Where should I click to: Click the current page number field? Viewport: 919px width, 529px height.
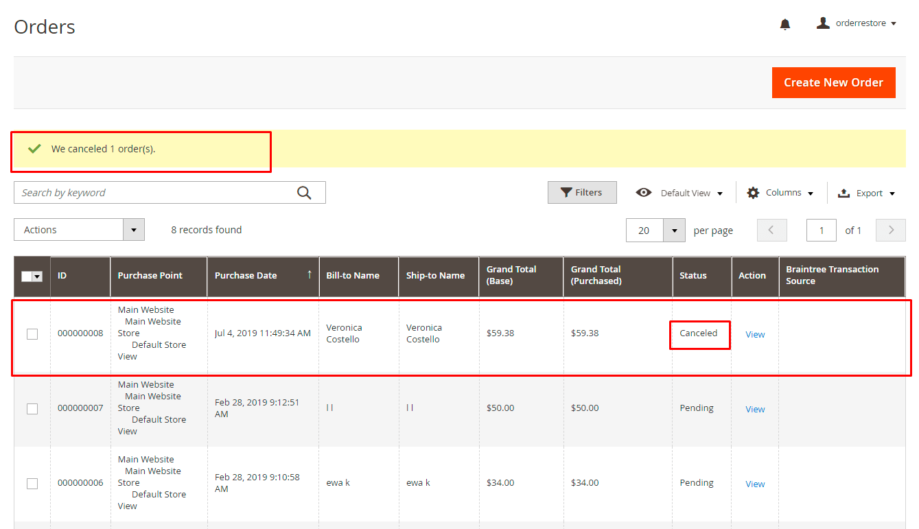[x=822, y=231]
